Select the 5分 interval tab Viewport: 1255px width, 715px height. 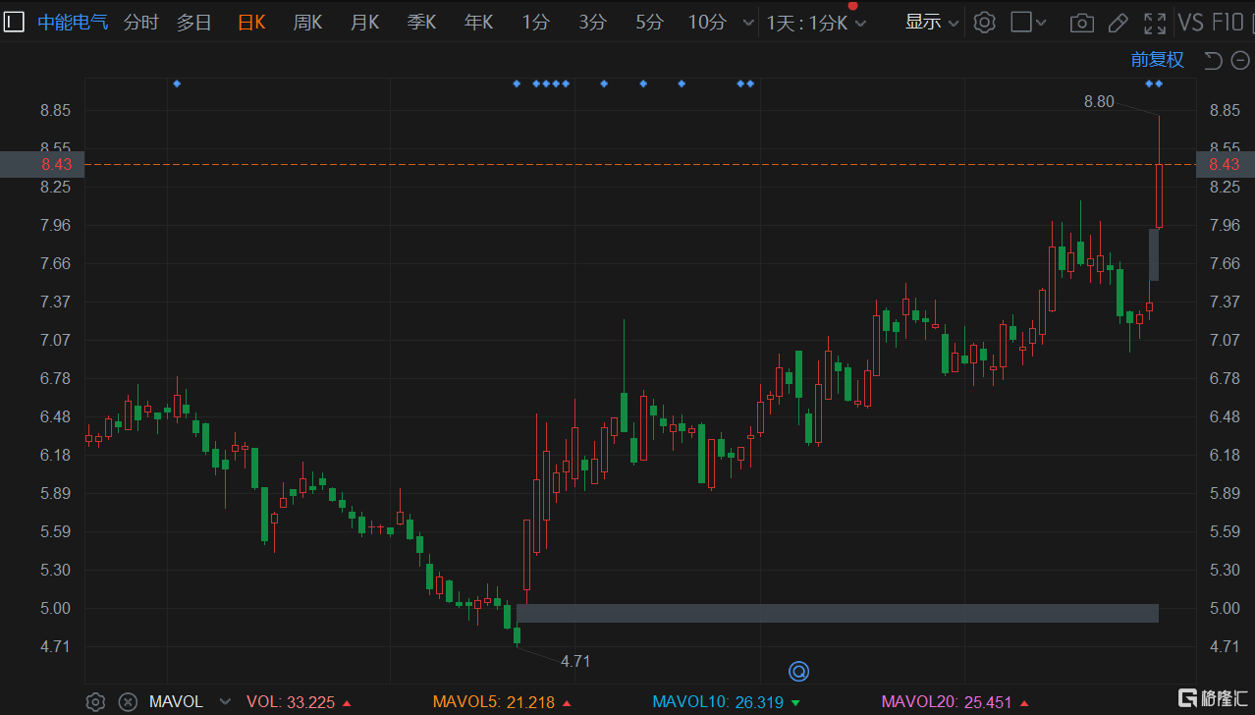650,22
